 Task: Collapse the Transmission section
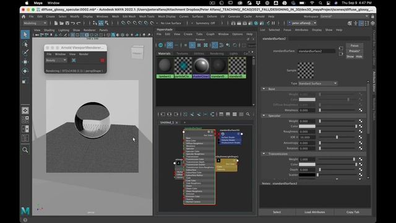(264, 154)
